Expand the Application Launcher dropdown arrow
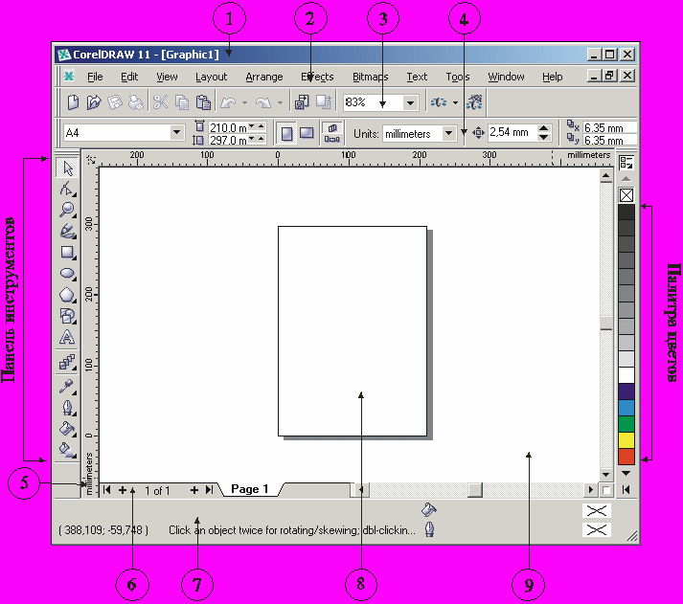683x604 pixels. pos(455,103)
